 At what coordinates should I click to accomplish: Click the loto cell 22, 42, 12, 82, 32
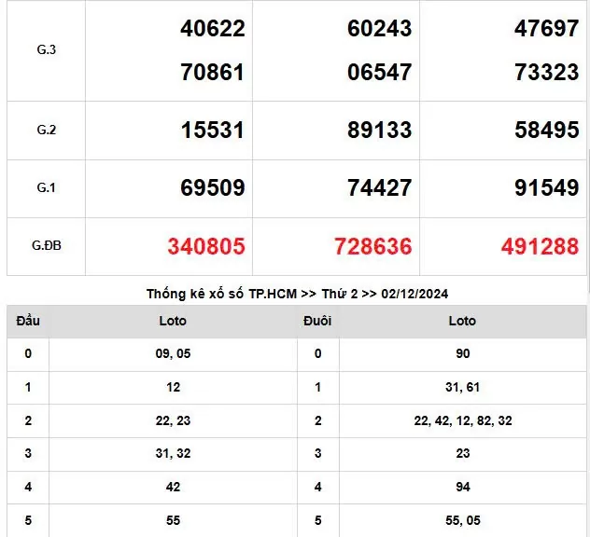tap(463, 420)
